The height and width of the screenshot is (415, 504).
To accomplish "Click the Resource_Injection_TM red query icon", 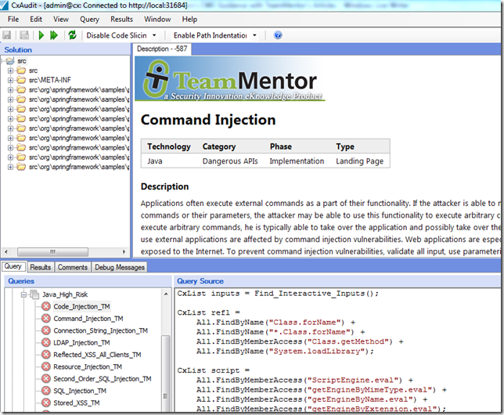I will [x=46, y=366].
